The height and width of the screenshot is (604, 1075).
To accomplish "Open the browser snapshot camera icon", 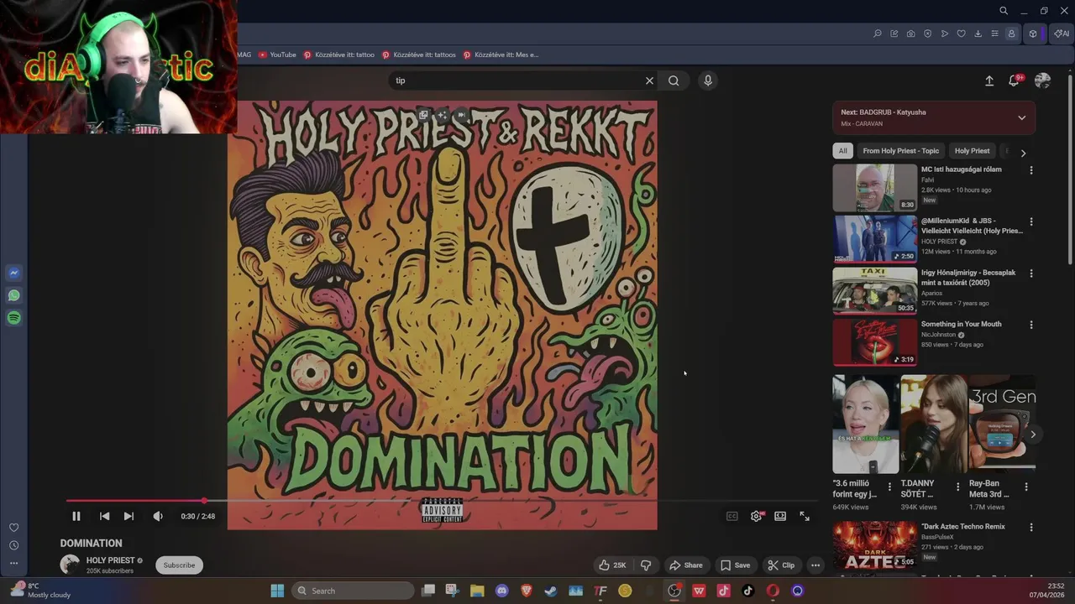I will point(910,34).
